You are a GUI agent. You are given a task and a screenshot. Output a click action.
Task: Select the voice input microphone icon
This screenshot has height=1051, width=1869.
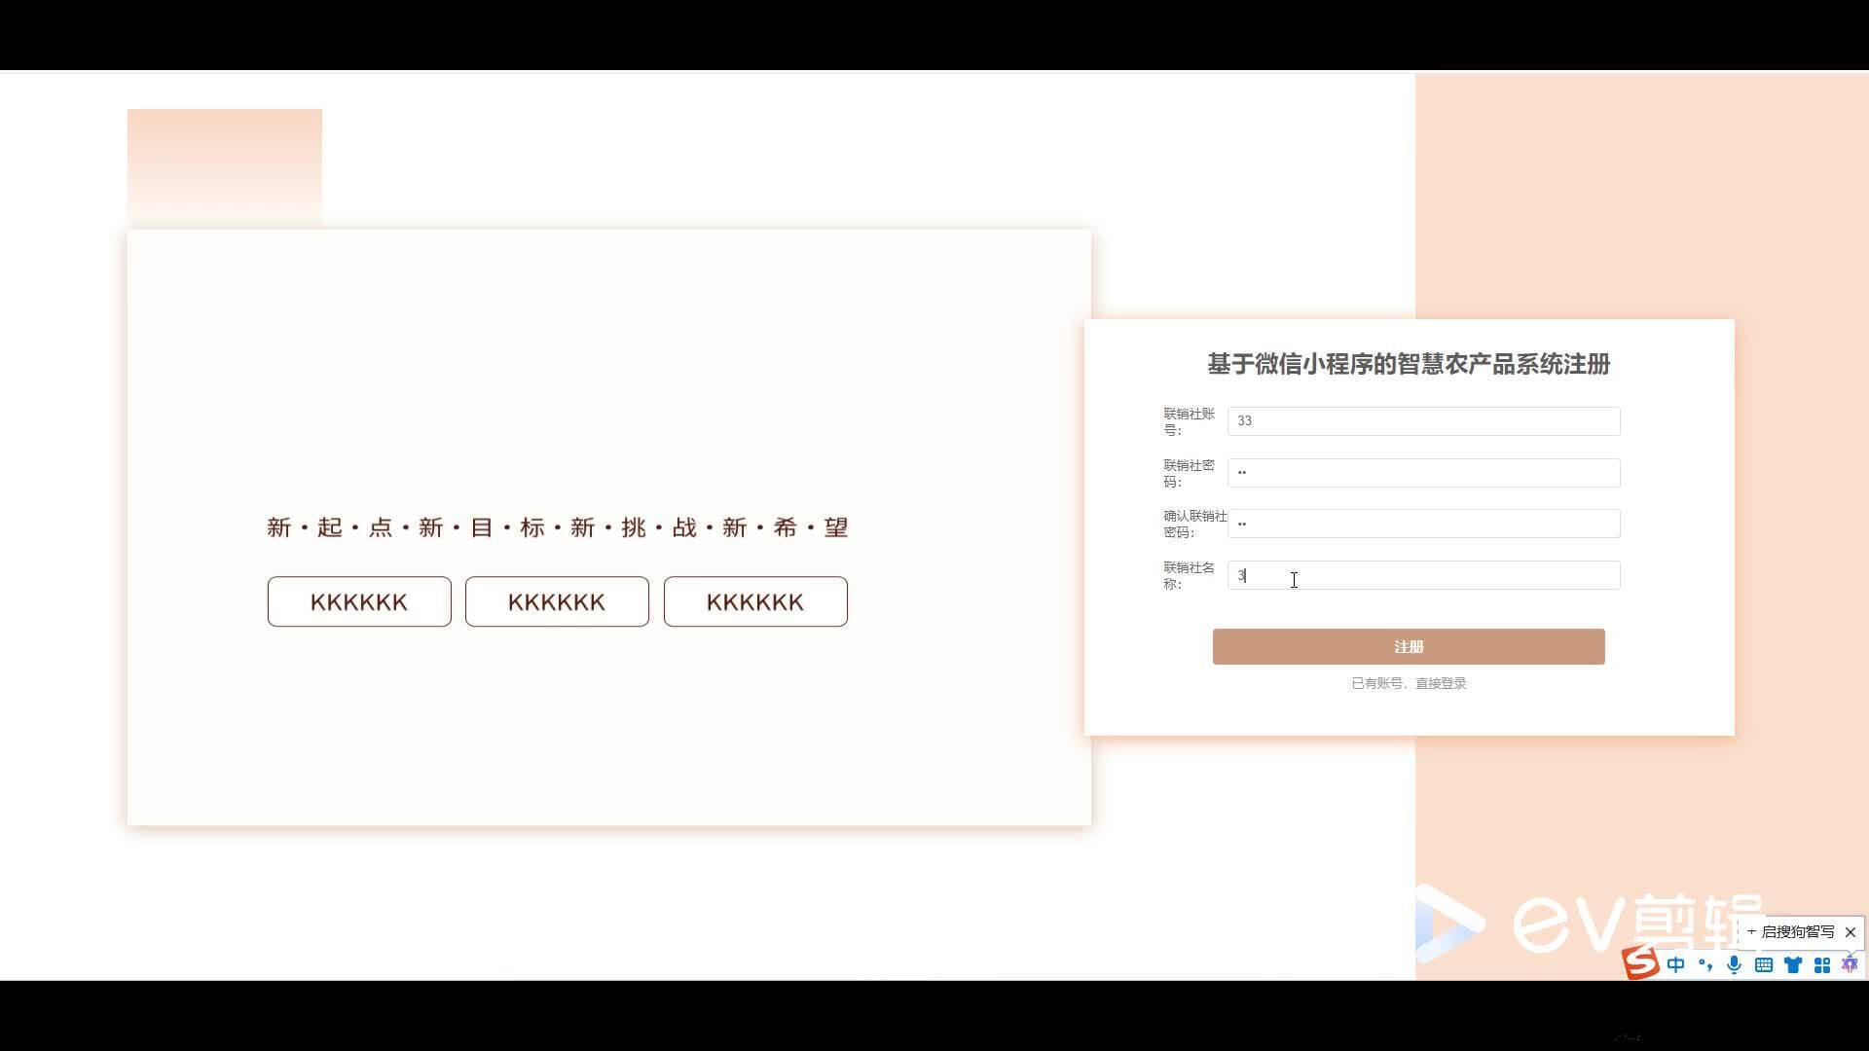[x=1734, y=964]
